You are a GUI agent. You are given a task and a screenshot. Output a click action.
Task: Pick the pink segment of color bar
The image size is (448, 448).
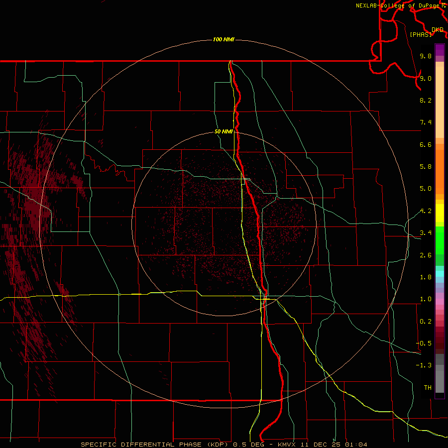440,302
